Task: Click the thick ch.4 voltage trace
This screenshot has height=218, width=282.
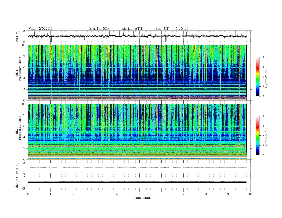Action: click(137, 182)
